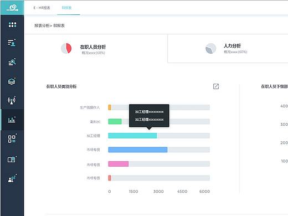Open the stacked layers sidebar icon

(x=12, y=81)
